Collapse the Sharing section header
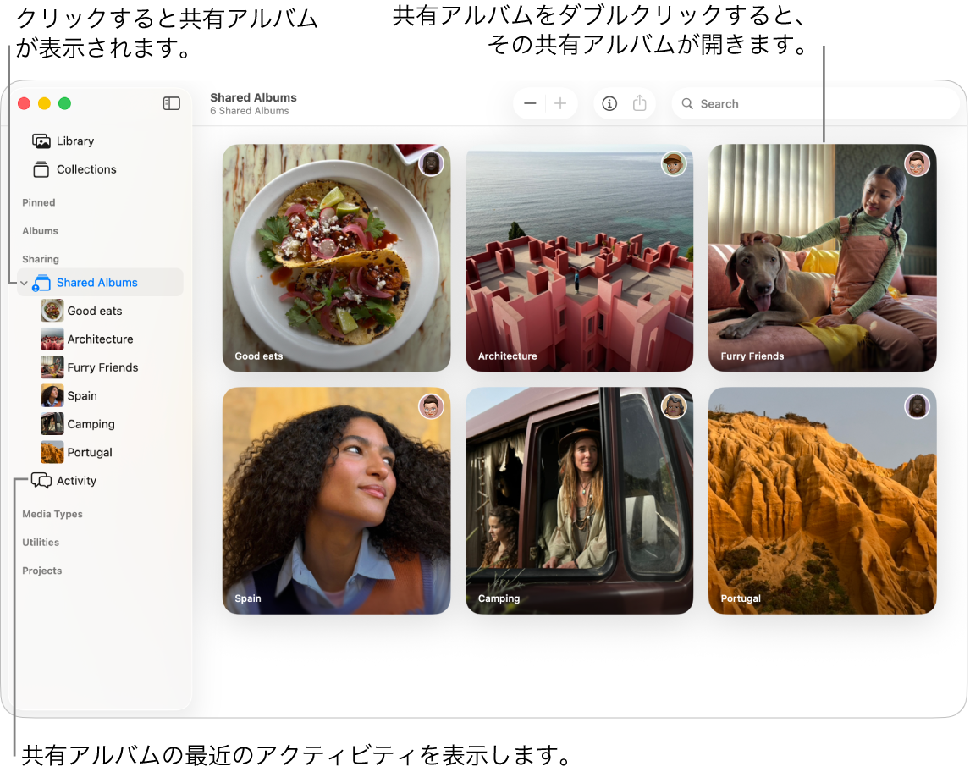Image resolution: width=970 pixels, height=772 pixels. [41, 259]
